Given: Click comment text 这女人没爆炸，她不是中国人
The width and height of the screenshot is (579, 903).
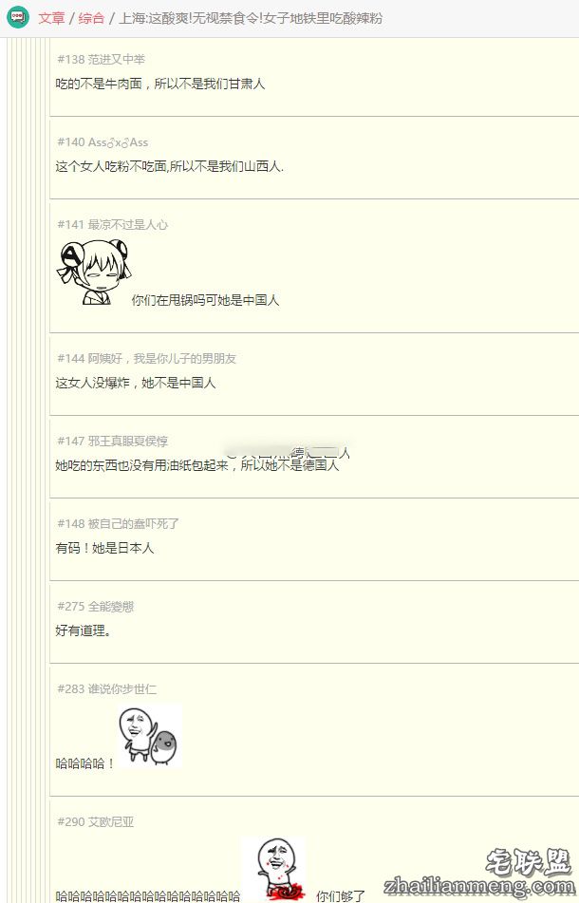Looking at the screenshot, I should [x=135, y=383].
